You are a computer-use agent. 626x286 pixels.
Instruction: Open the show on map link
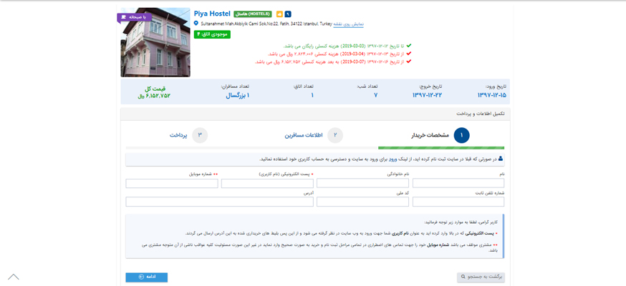point(349,24)
